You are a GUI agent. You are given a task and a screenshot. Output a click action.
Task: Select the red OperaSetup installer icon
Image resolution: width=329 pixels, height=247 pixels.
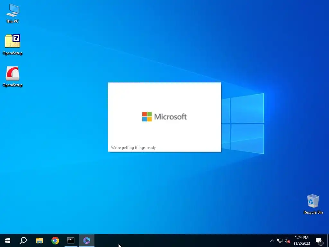coord(13,77)
